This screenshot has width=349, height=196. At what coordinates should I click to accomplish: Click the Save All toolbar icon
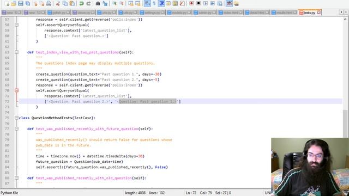pyautogui.click(x=28, y=3)
